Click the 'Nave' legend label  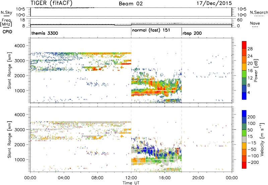[x=255, y=23]
